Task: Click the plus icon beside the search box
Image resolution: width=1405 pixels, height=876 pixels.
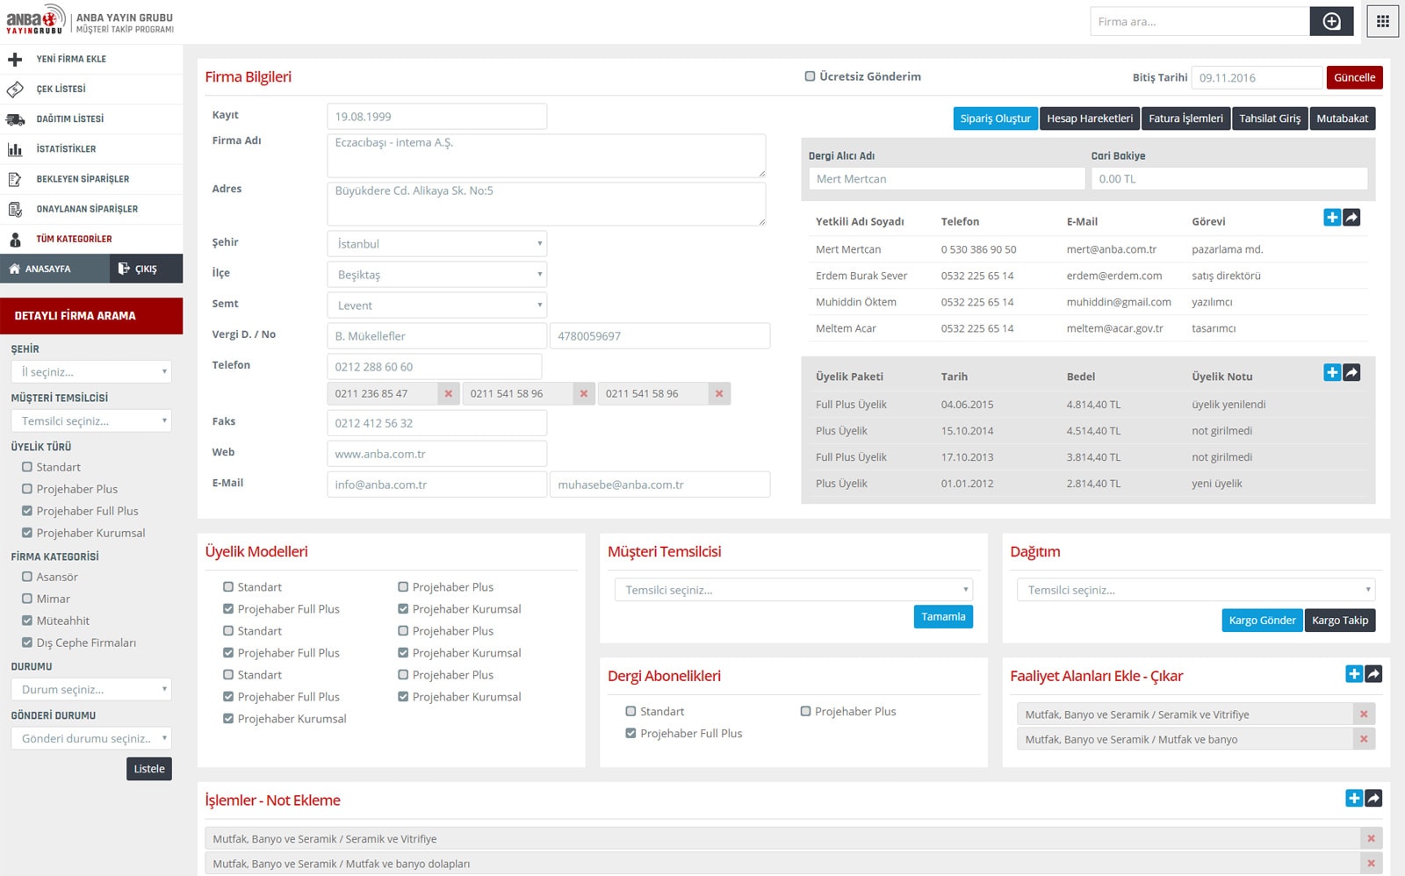Action: coord(1331,22)
